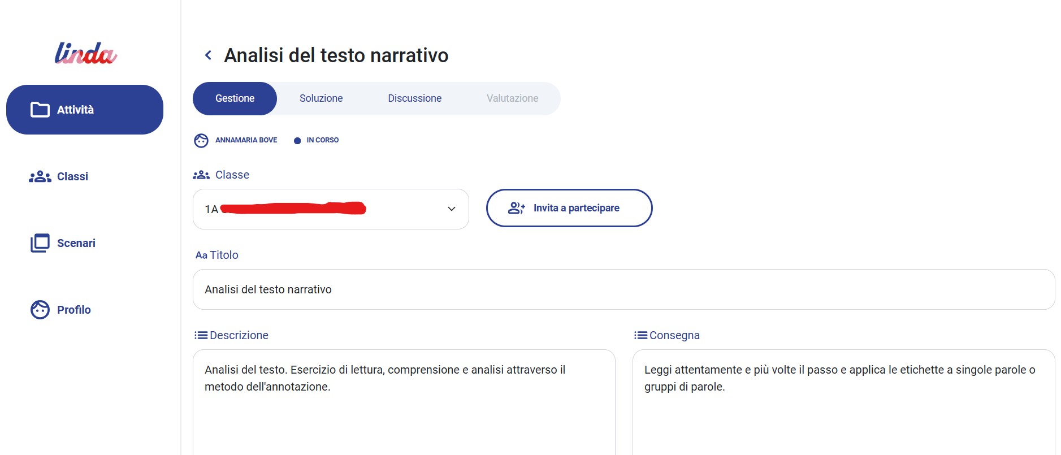Click the Attività folder icon
The image size is (1061, 455).
pyautogui.click(x=40, y=110)
